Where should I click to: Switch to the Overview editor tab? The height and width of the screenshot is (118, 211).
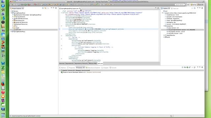[x=62, y=63]
